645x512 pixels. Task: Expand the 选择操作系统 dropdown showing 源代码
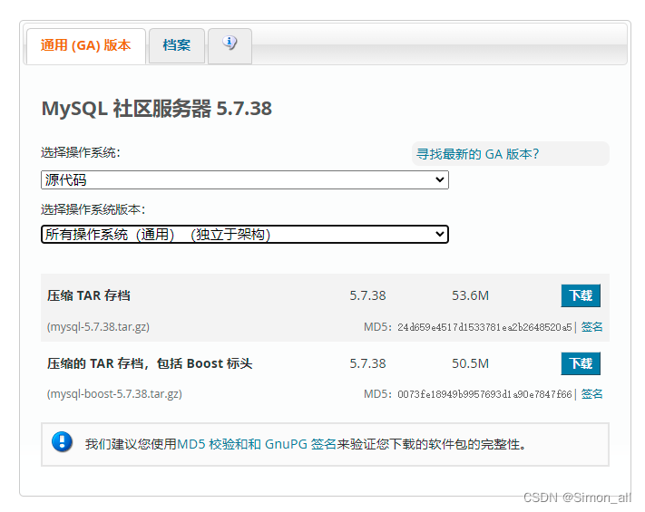(245, 180)
